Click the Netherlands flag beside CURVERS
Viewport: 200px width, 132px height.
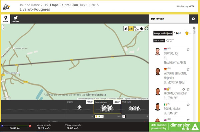click(x=165, y=49)
